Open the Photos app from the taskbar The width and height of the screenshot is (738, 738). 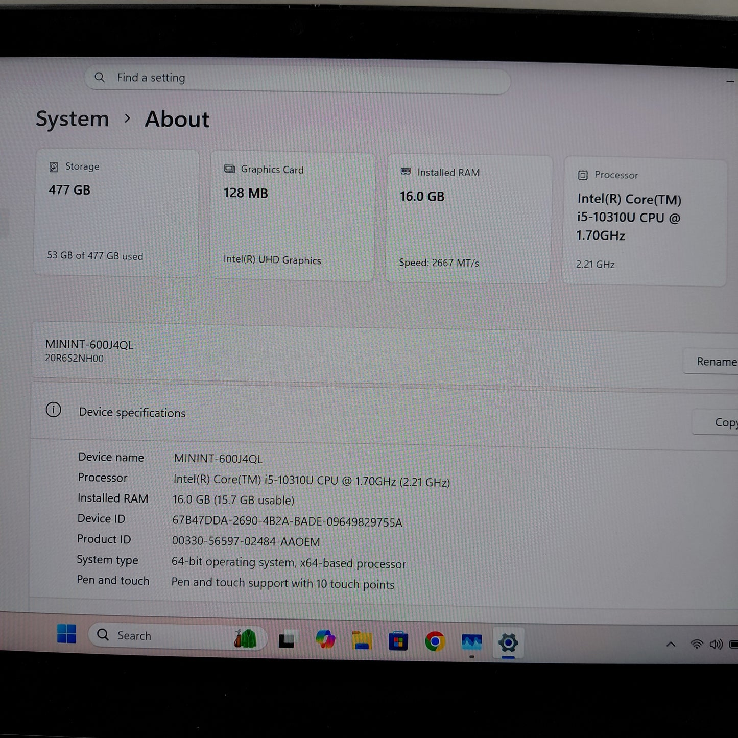pyautogui.click(x=471, y=641)
